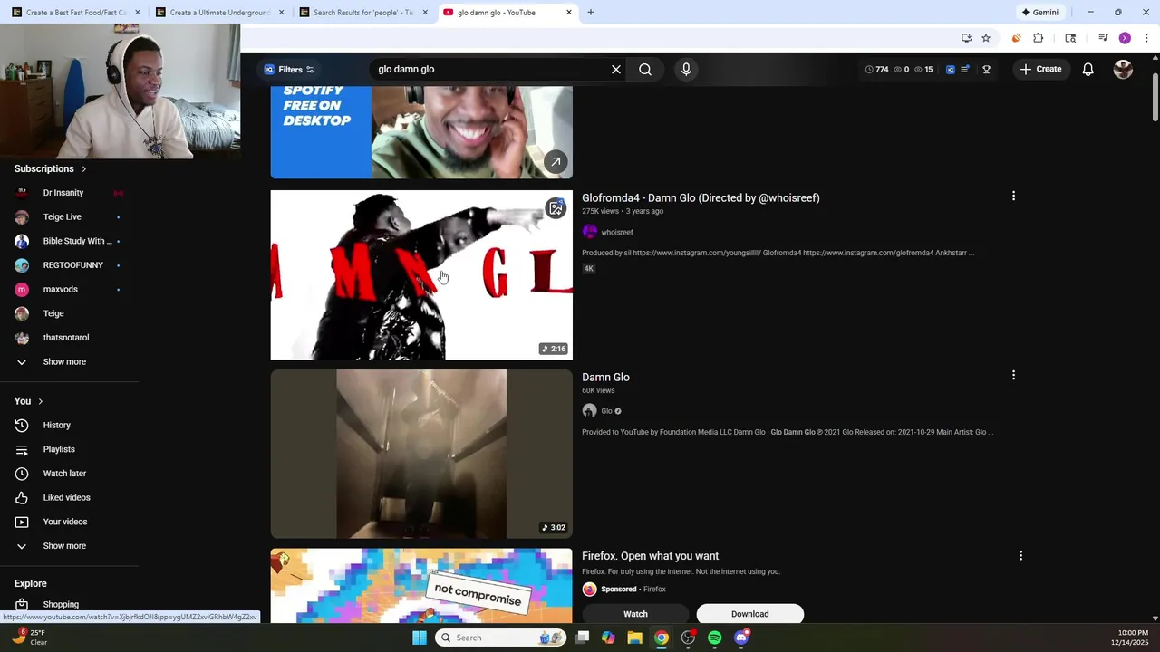The image size is (1160, 652).
Task: Open the Create button
Action: click(1040, 70)
